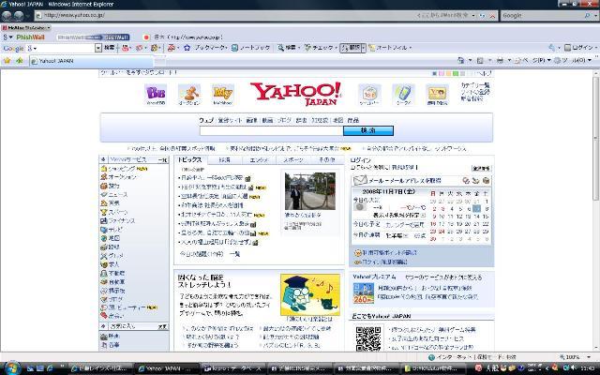Click the Add to Favorites icon
This screenshot has height=375, width=600.
click(x=19, y=60)
